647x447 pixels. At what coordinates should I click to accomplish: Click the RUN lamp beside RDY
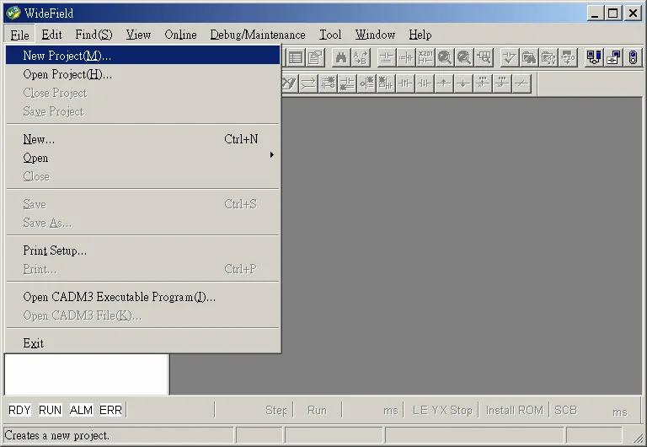[50, 410]
